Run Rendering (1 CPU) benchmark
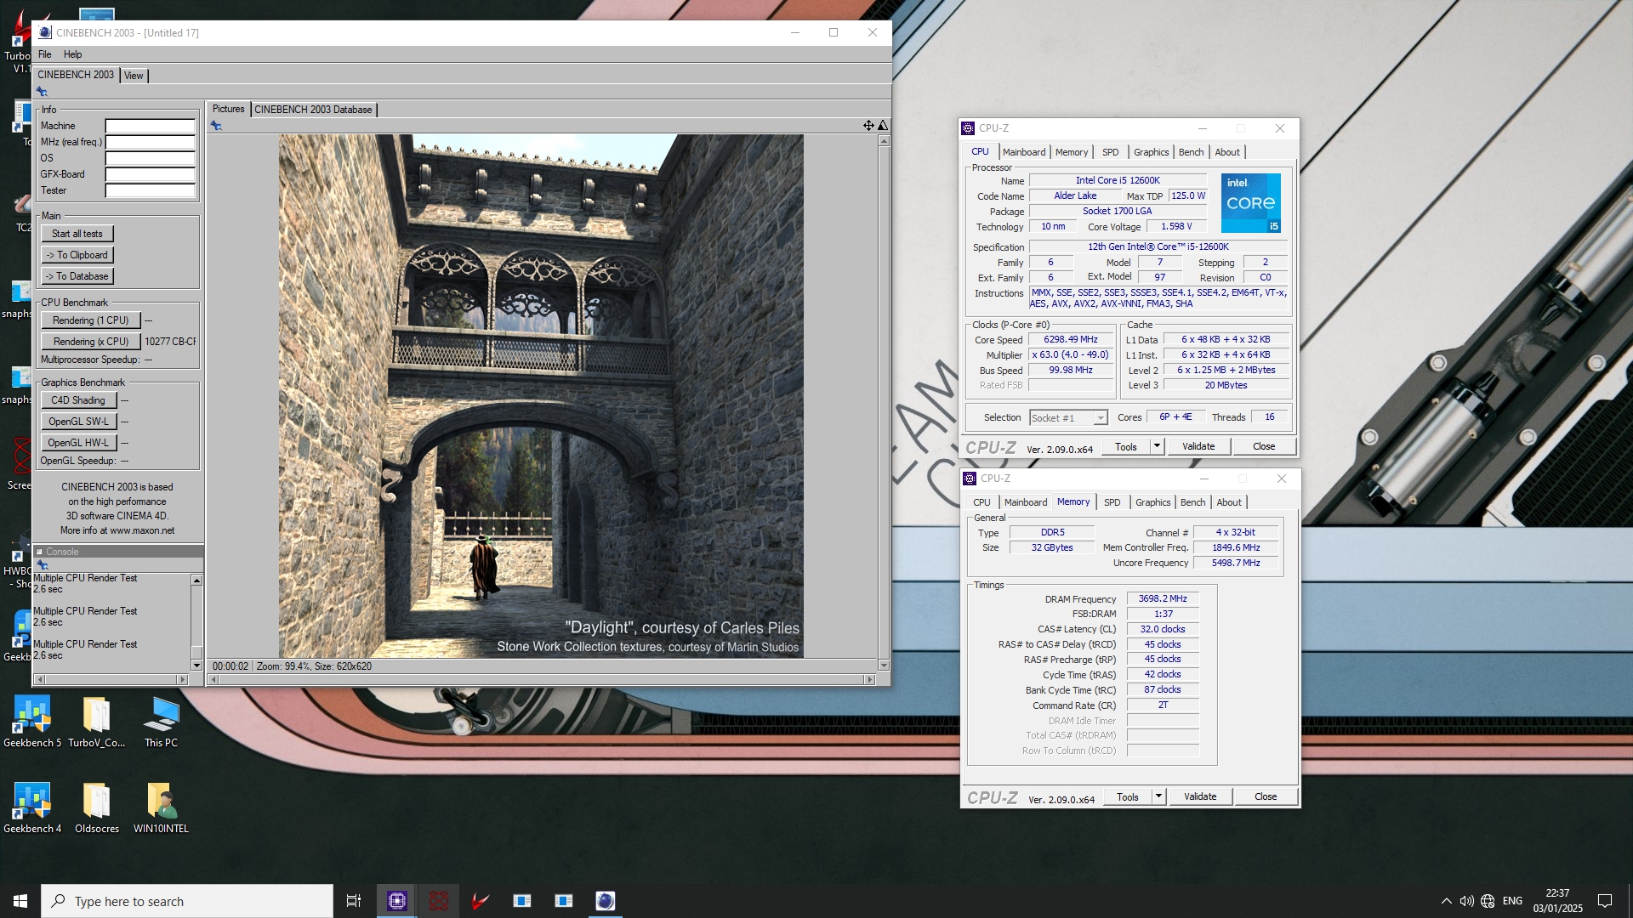 pyautogui.click(x=91, y=320)
